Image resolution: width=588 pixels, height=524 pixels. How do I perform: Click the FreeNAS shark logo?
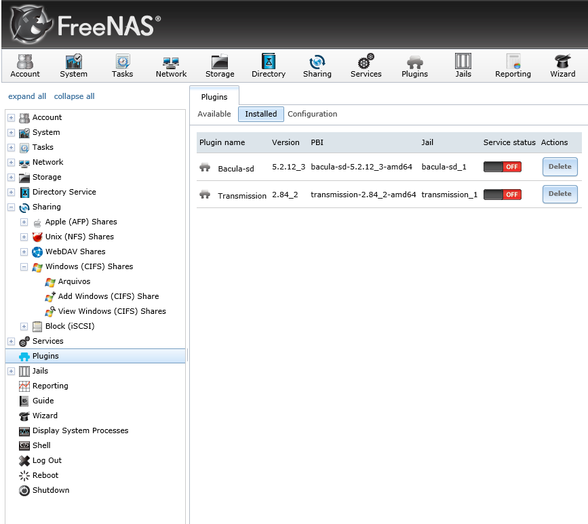[x=31, y=24]
